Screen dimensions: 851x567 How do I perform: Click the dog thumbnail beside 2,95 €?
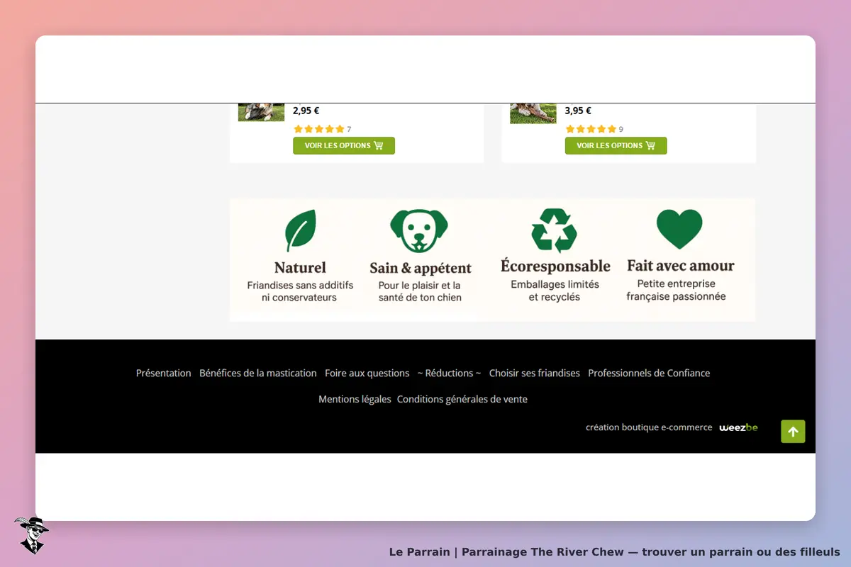261,113
